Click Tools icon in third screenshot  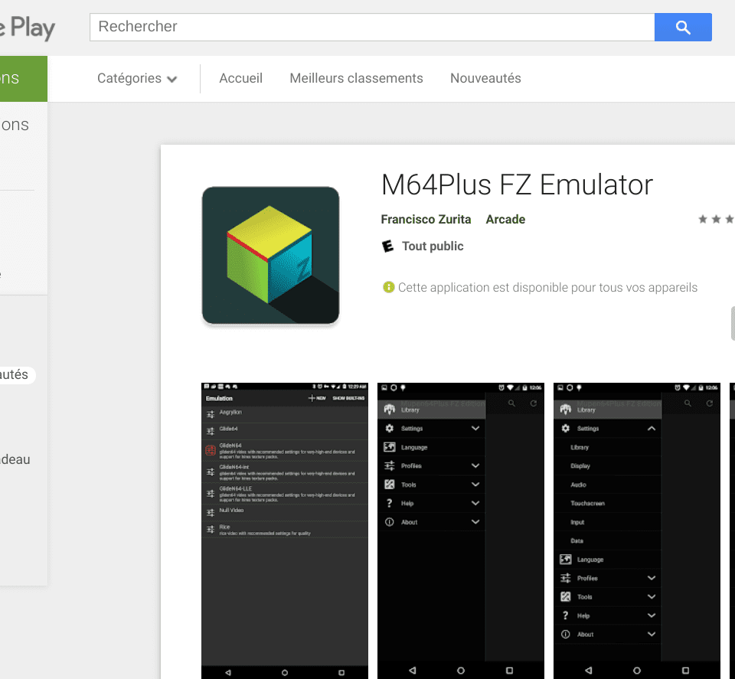click(x=566, y=597)
